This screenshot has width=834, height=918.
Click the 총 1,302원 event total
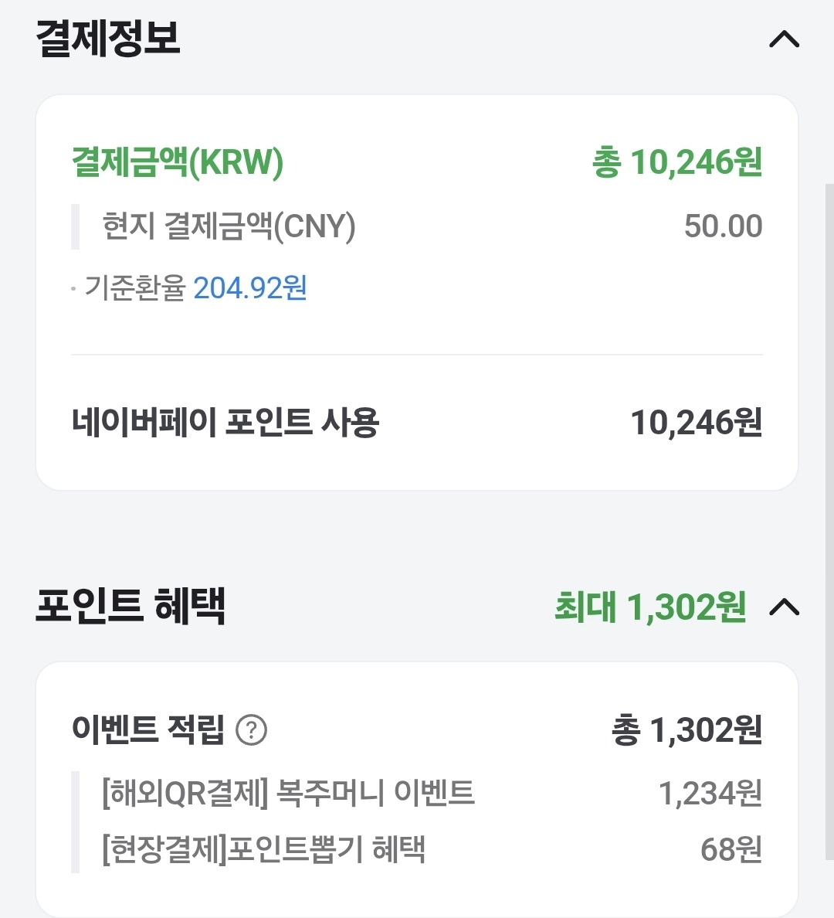687,730
